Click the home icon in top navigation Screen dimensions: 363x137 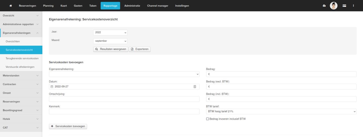(11, 6)
